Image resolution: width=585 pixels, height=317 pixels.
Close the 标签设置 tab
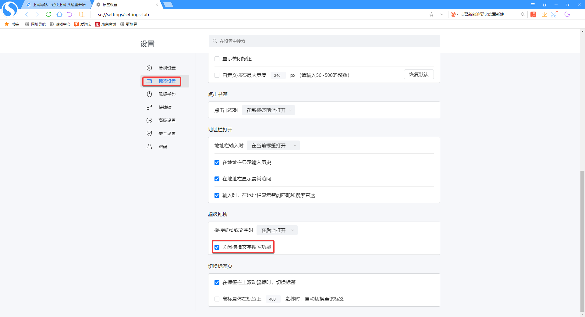point(157,5)
